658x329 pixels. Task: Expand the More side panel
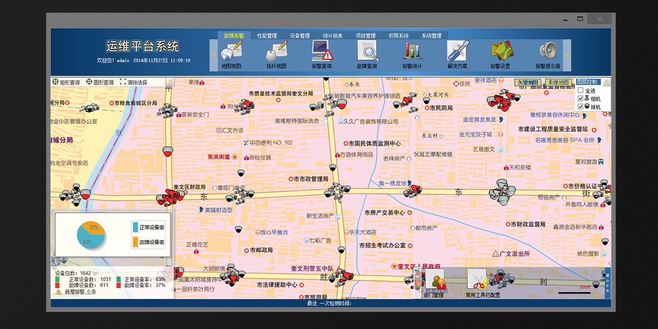608,283
